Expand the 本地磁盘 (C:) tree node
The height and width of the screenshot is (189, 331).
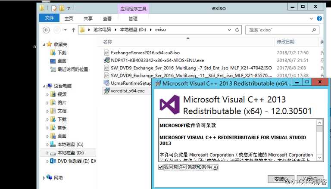47,145
